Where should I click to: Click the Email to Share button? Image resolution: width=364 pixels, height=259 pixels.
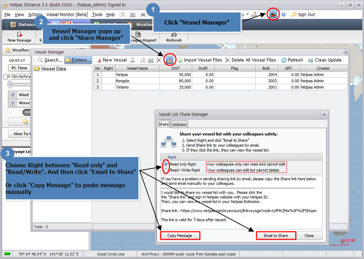click(x=276, y=236)
